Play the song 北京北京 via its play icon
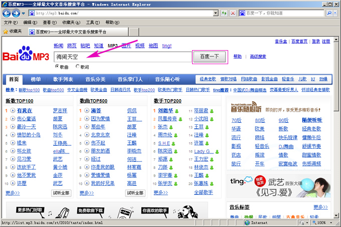Viewport: 341px width, 227px height. click(87, 135)
